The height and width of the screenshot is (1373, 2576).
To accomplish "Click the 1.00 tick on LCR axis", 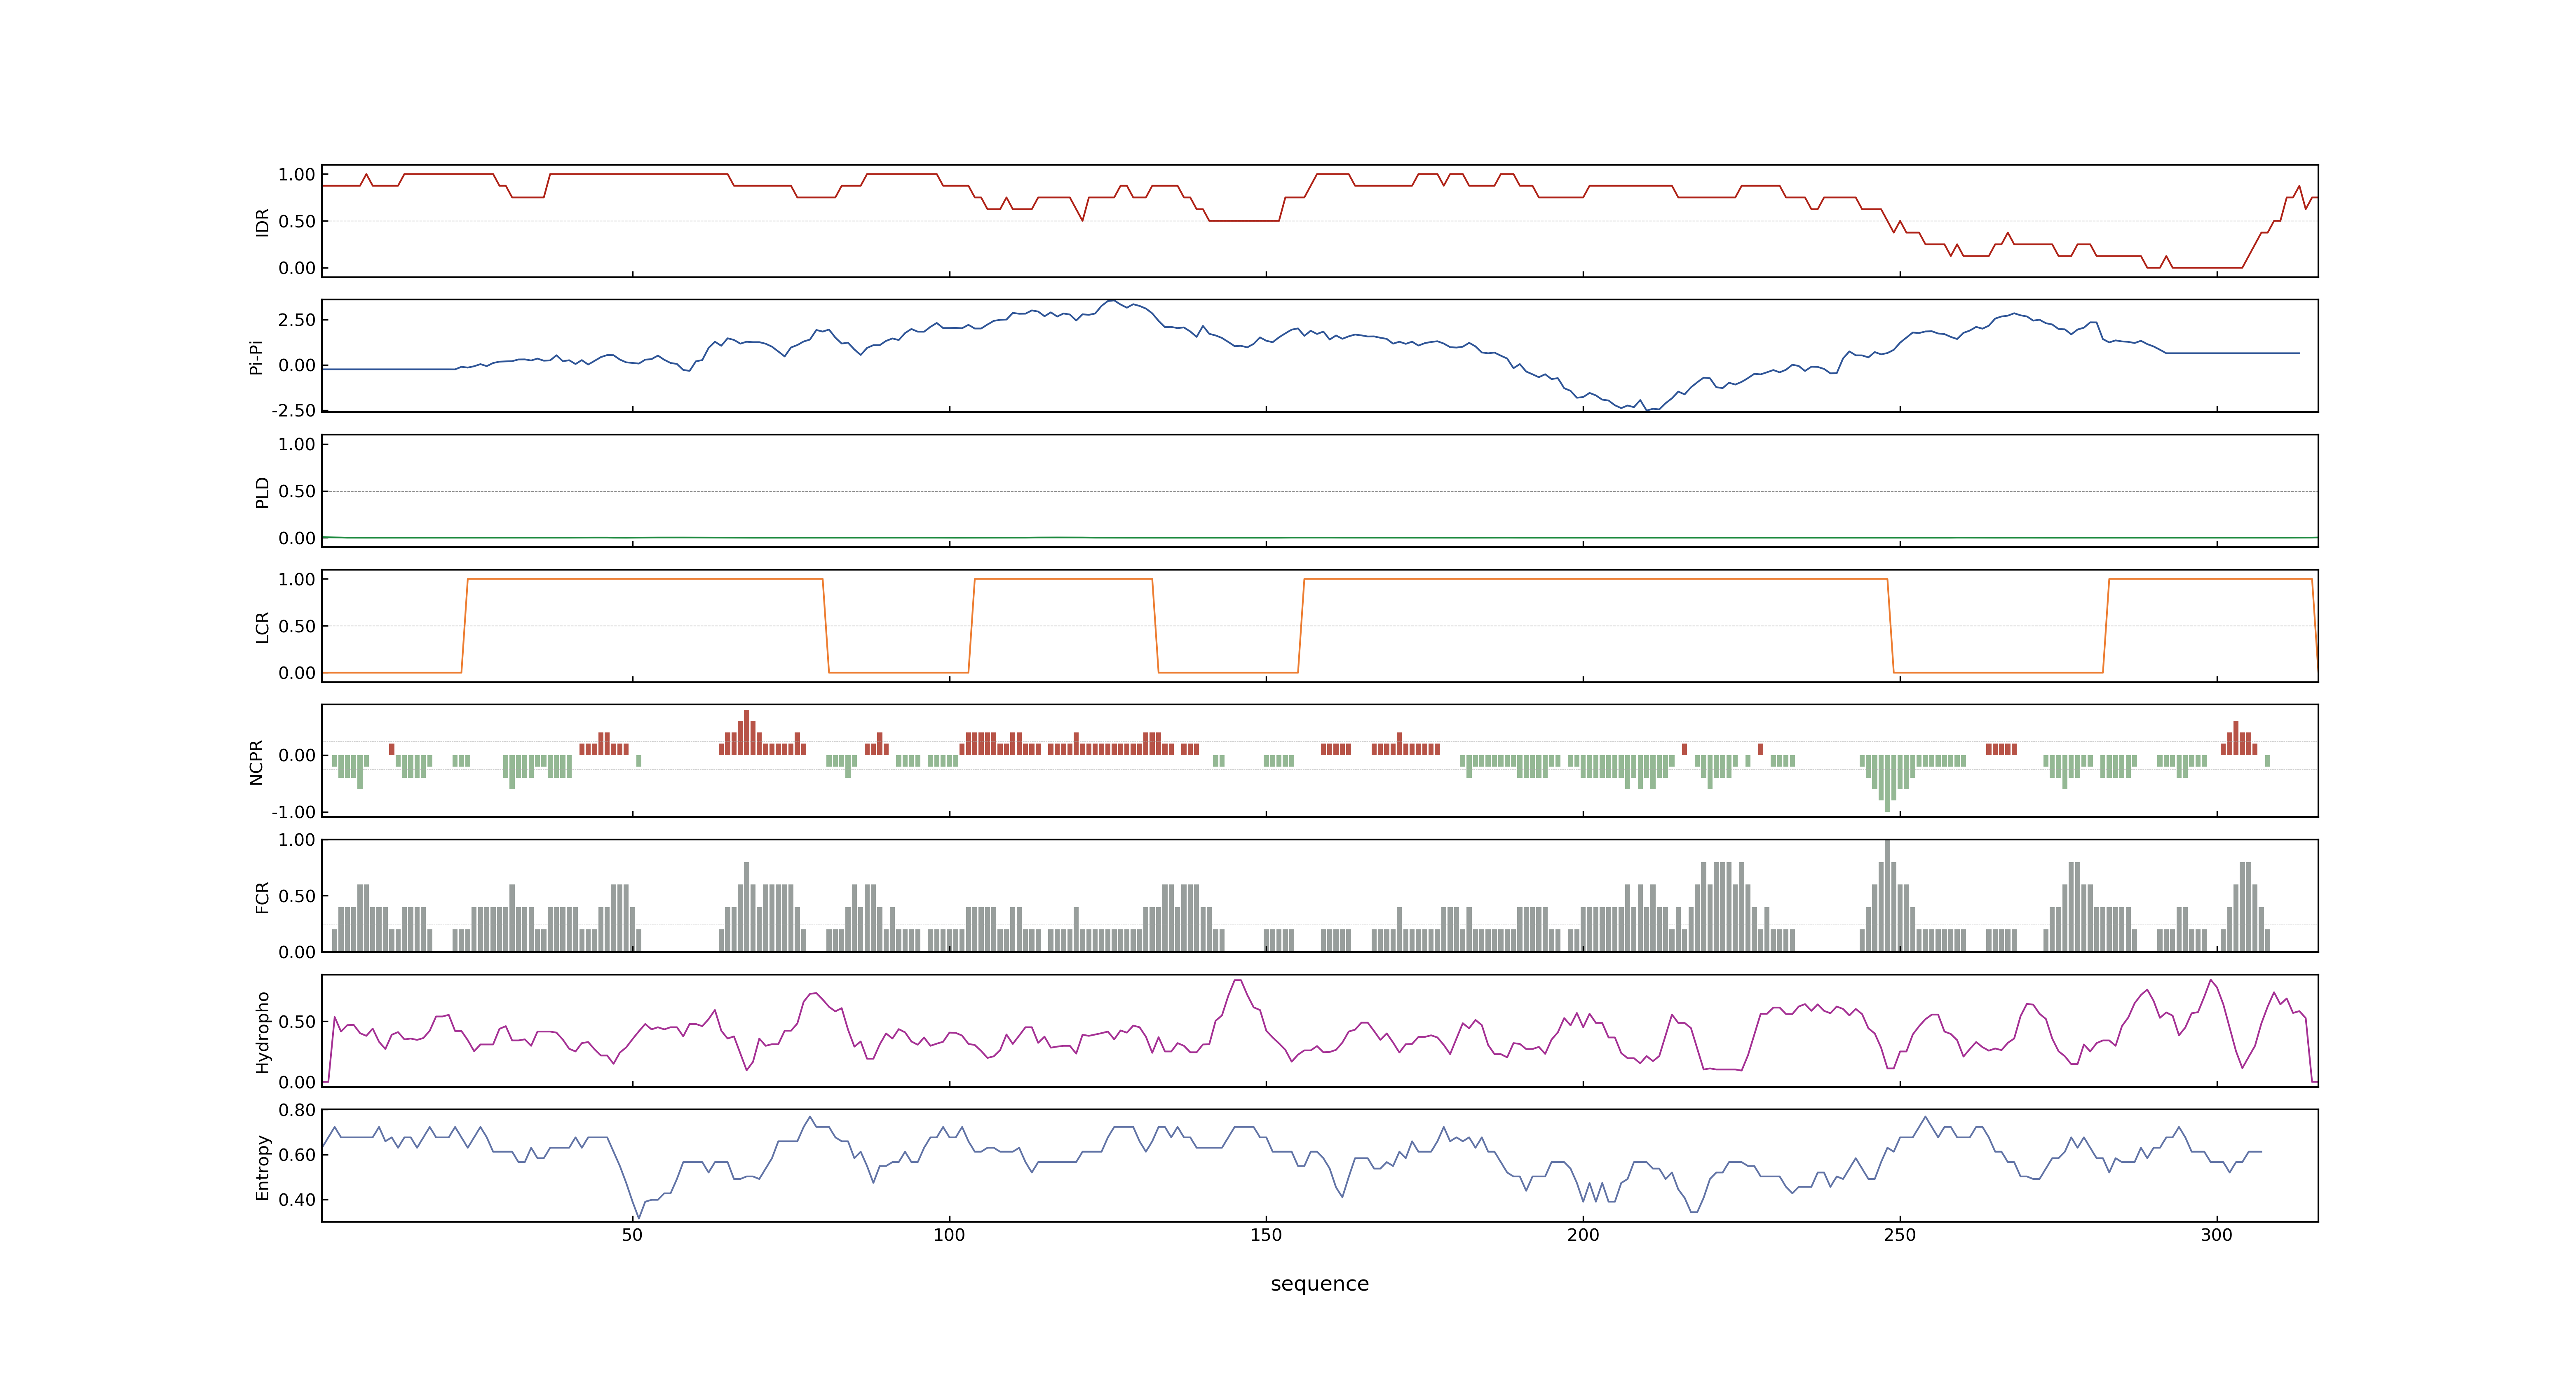I will point(297,580).
